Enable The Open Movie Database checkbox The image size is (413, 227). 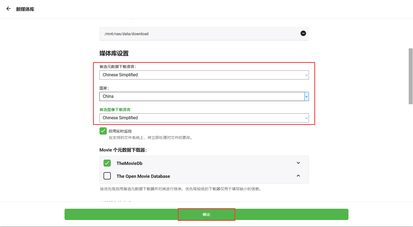(107, 176)
